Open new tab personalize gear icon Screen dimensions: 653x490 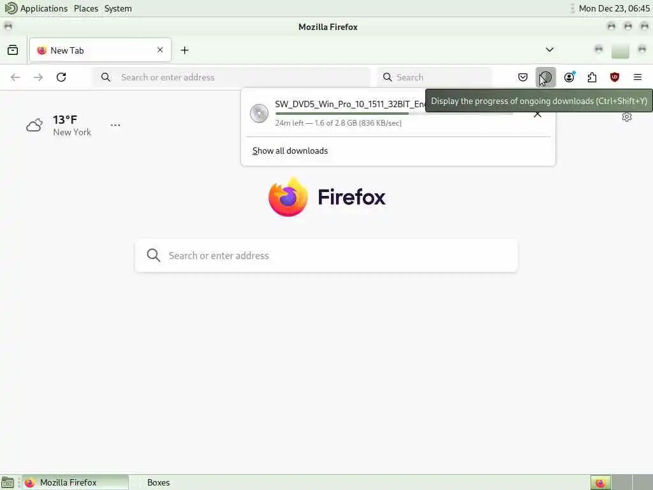click(626, 117)
